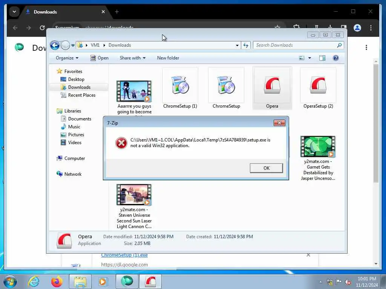Screen dimensions: 386x289
Task: Select the ChromeSetup installer file
Action: click(226, 88)
